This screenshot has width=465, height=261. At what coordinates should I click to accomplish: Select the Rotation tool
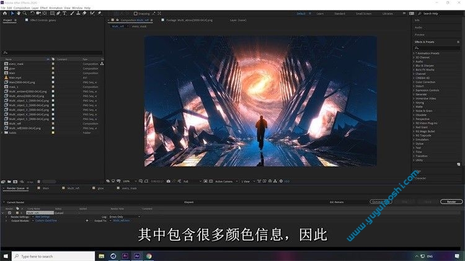32,14
